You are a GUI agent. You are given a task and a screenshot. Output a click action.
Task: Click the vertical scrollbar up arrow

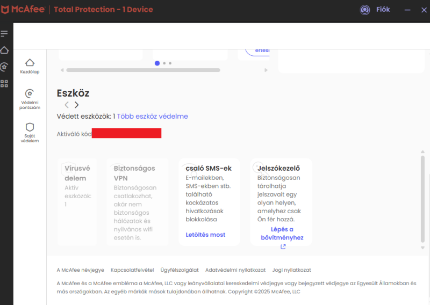(x=422, y=151)
